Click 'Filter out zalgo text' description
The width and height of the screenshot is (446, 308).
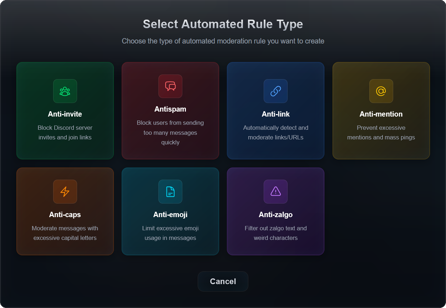pyautogui.click(x=275, y=233)
